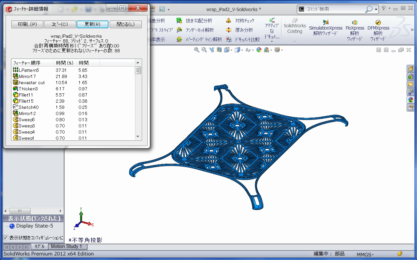Launch FloXpress analysis wizard
Image resolution: width=417 pixels, height=260 pixels.
coord(355,30)
